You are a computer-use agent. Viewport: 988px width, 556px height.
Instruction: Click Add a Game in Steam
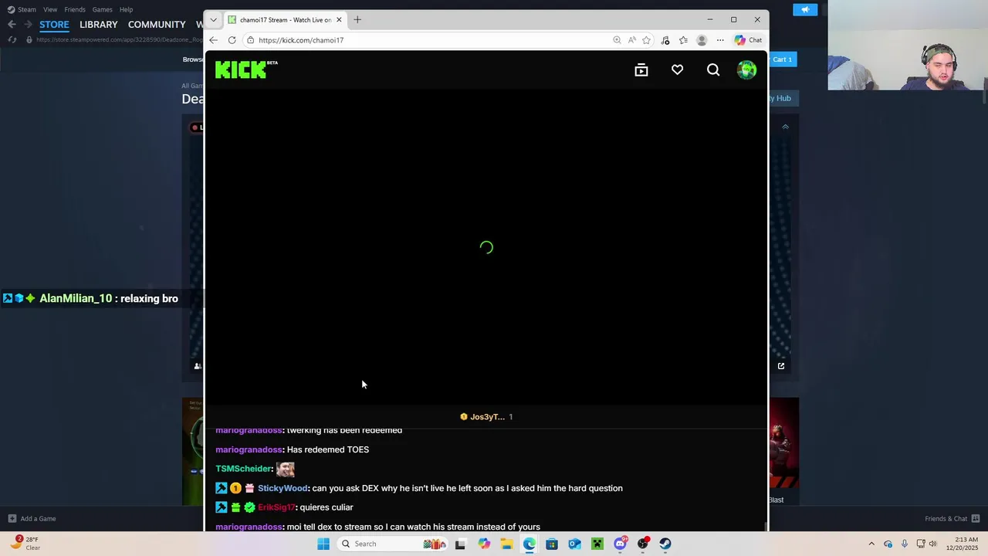click(x=32, y=518)
